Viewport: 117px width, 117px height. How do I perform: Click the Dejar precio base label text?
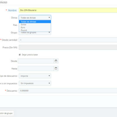(x=30, y=55)
